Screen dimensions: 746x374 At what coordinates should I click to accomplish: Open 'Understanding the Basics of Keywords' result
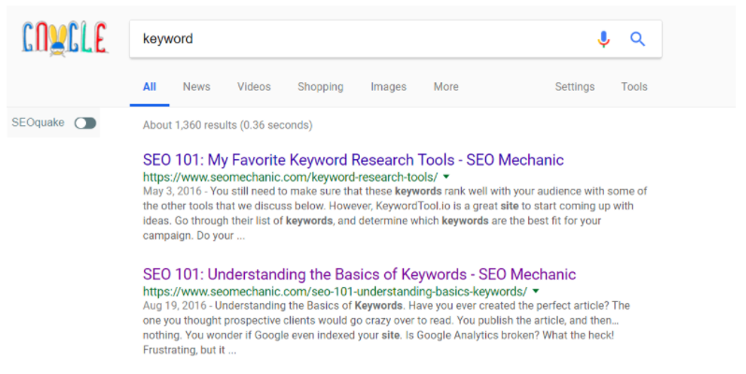click(x=359, y=275)
